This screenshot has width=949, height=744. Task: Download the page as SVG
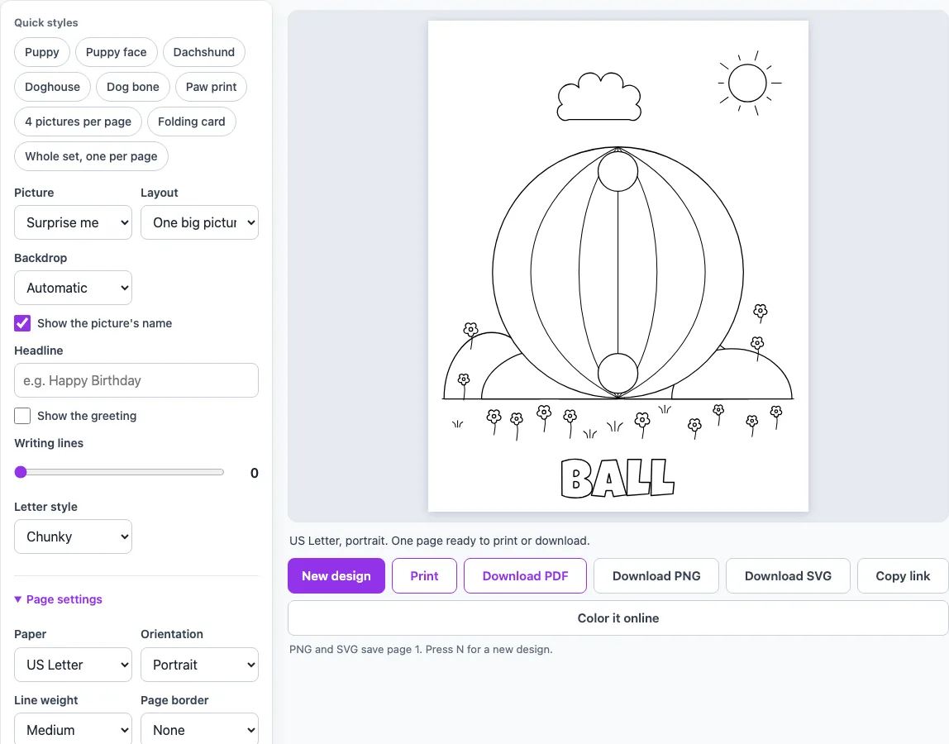point(788,575)
